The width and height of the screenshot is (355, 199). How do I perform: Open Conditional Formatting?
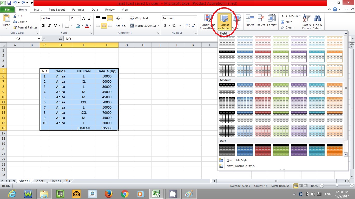207,22
